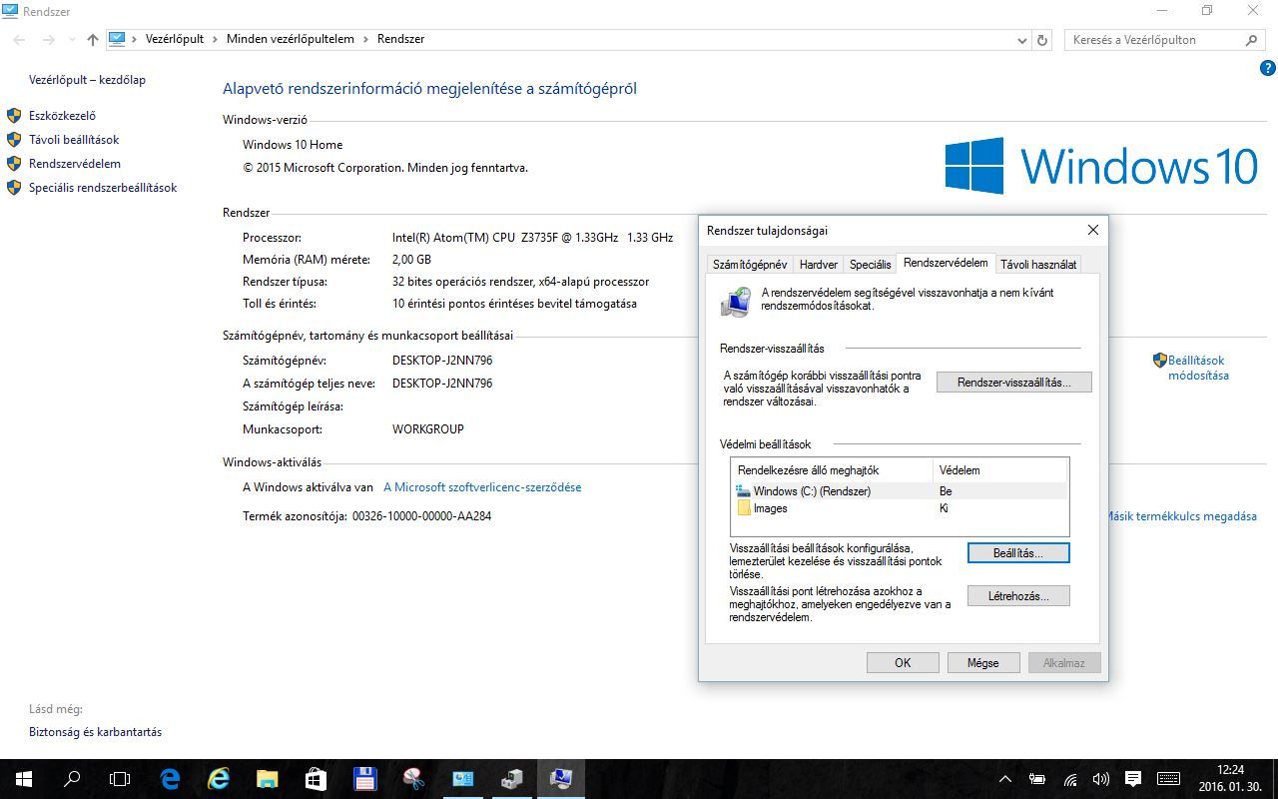Expand the arrow after Vezérlőpult breadcrumb
This screenshot has height=799, width=1278.
[x=216, y=39]
